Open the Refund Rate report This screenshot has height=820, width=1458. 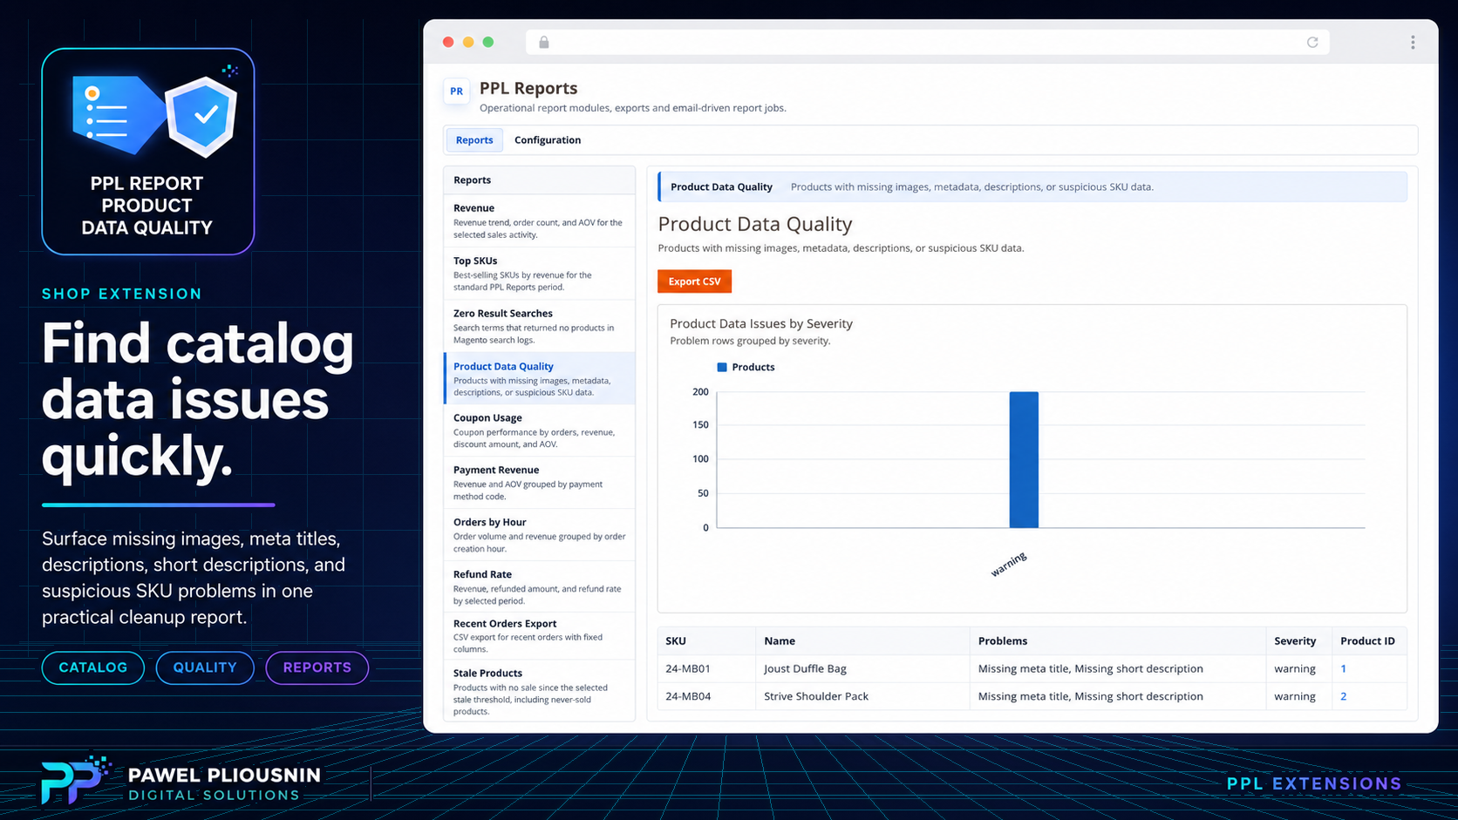[540, 586]
